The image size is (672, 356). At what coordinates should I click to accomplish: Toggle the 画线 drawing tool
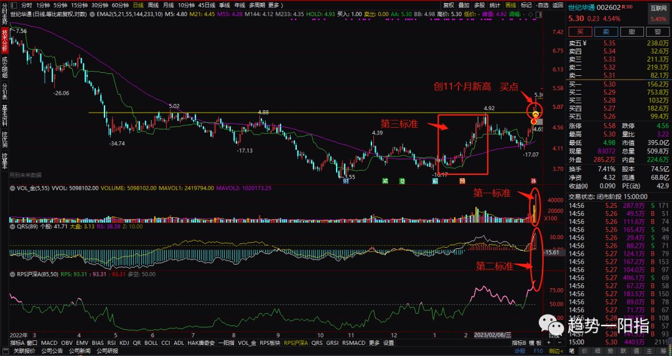[510, 5]
